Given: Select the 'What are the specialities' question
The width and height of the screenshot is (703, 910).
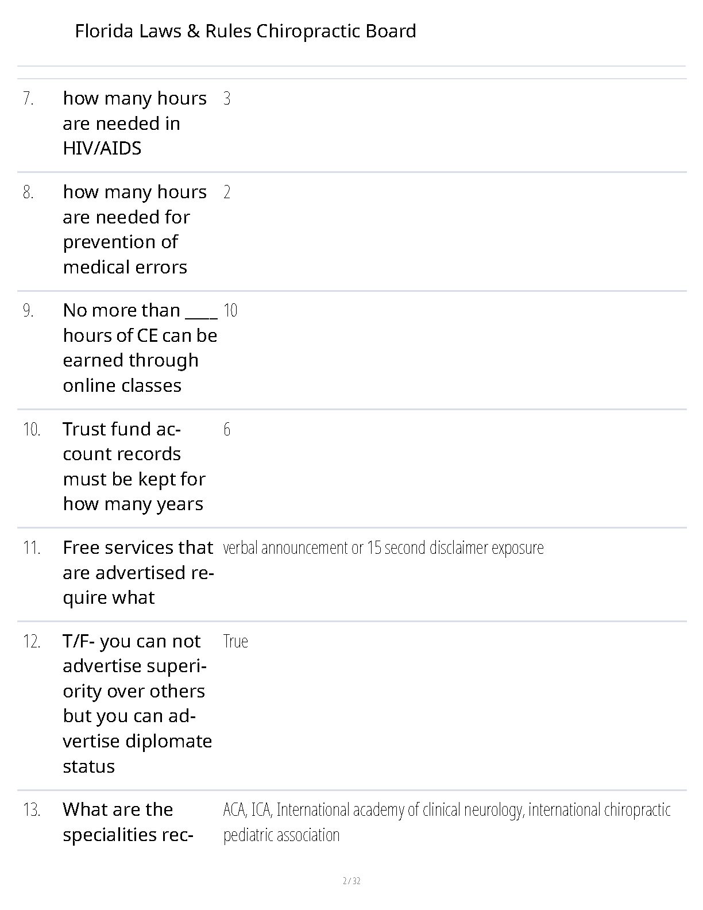Looking at the screenshot, I should [127, 822].
